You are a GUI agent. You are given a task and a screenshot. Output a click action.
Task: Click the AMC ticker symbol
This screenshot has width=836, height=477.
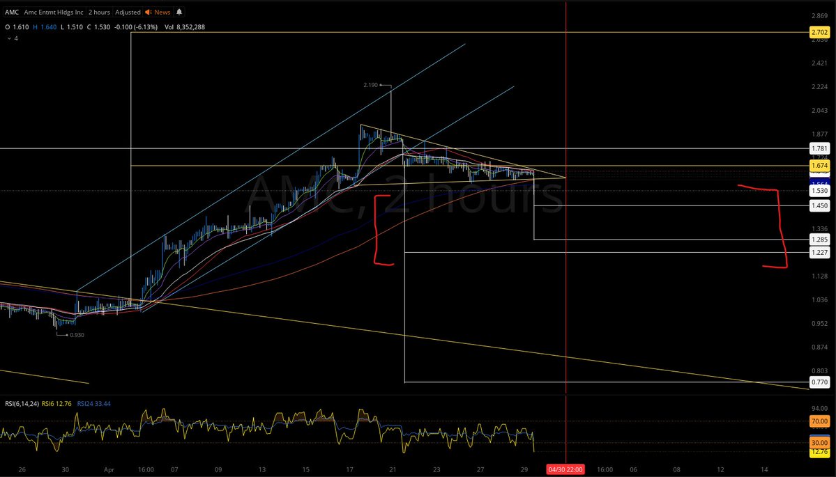12,12
